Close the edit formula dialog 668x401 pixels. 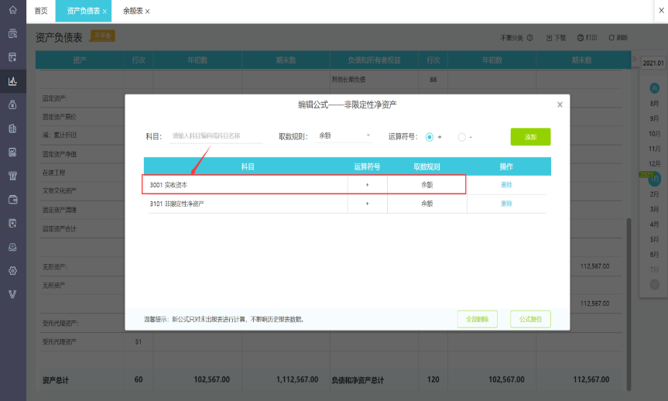tap(560, 105)
